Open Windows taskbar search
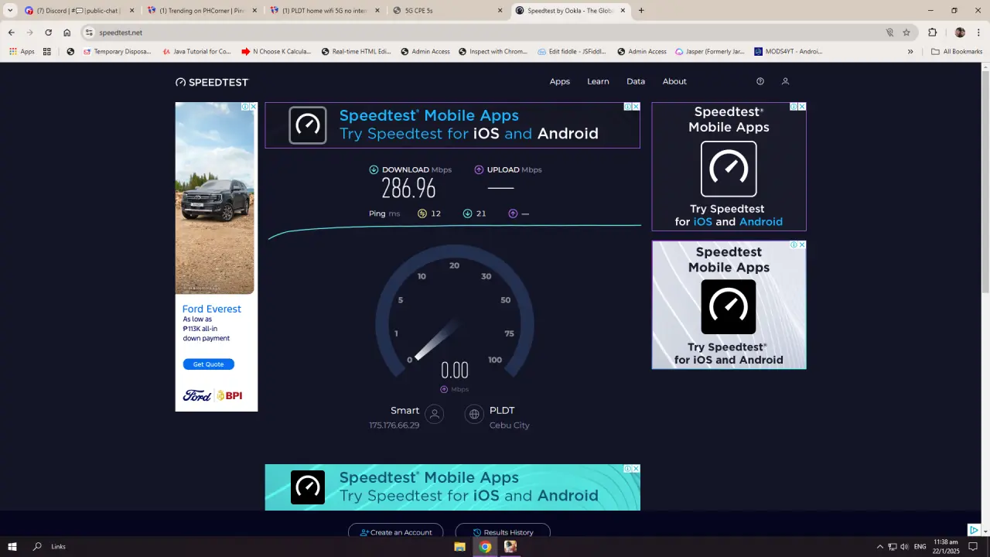 [37, 546]
